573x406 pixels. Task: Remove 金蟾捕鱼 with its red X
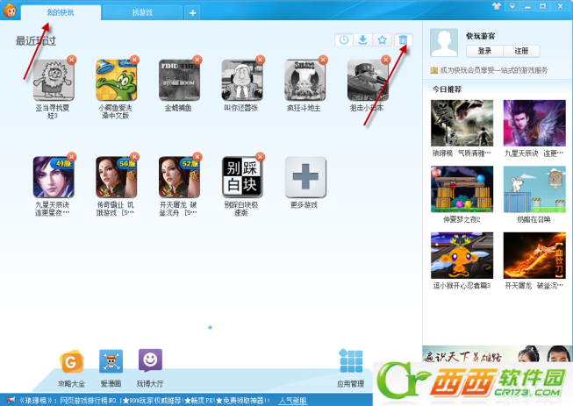(197, 60)
